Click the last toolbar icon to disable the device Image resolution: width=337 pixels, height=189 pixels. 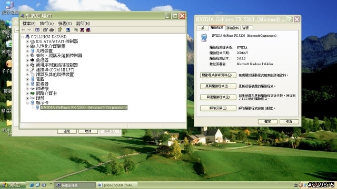[88, 30]
